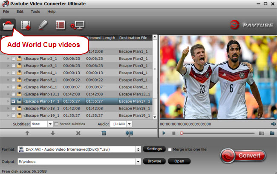Click the Open output folder button
The width and height of the screenshot is (277, 174).
click(x=179, y=161)
